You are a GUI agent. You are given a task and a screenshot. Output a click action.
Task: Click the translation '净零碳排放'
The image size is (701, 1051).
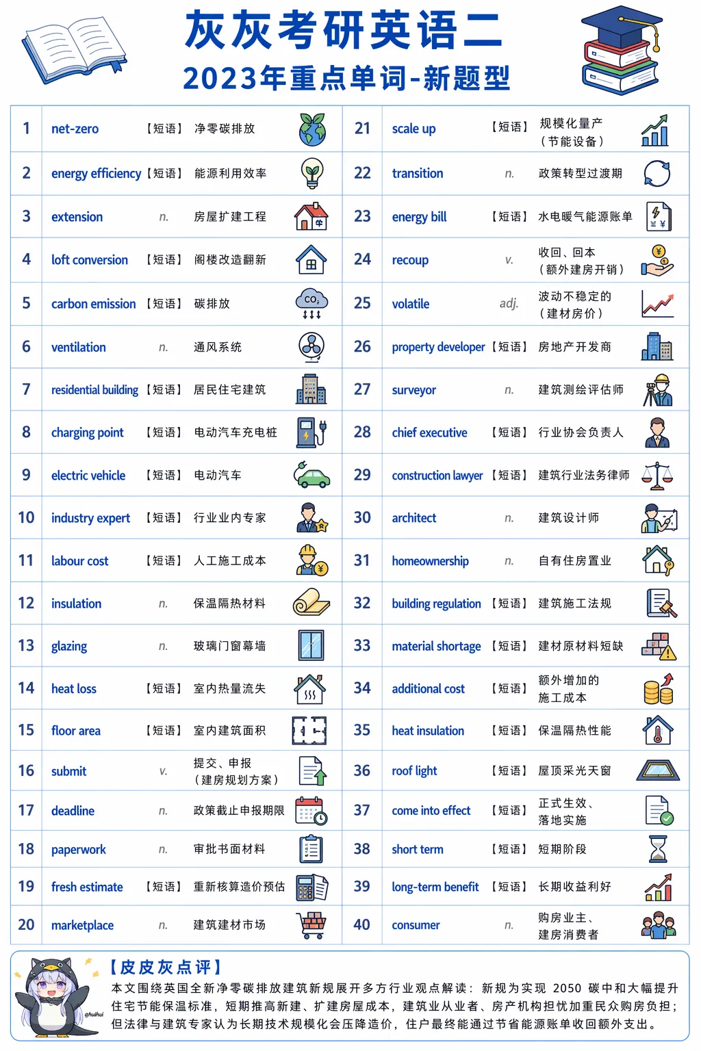(225, 129)
